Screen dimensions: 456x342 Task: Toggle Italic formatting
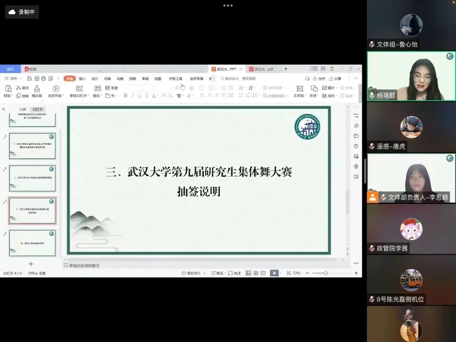[132, 96]
